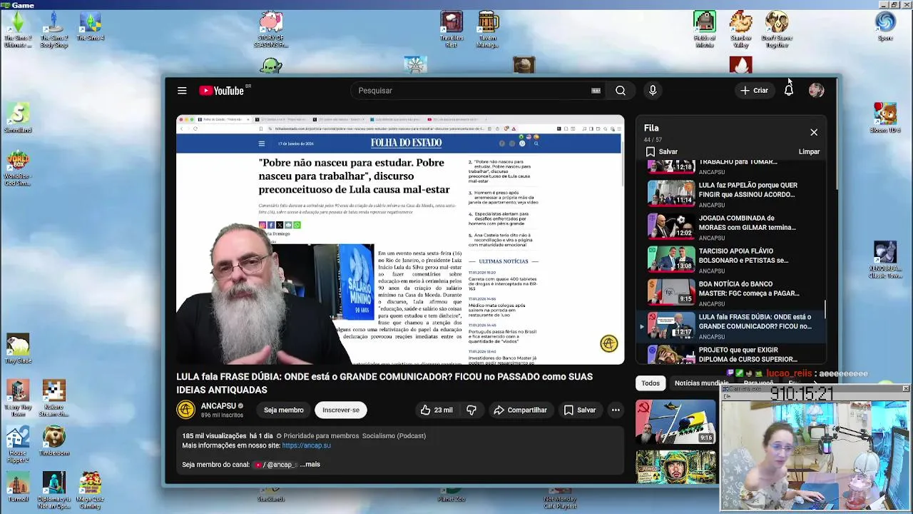Click the video player area
Image resolution: width=913 pixels, height=514 pixels.
[x=400, y=240]
